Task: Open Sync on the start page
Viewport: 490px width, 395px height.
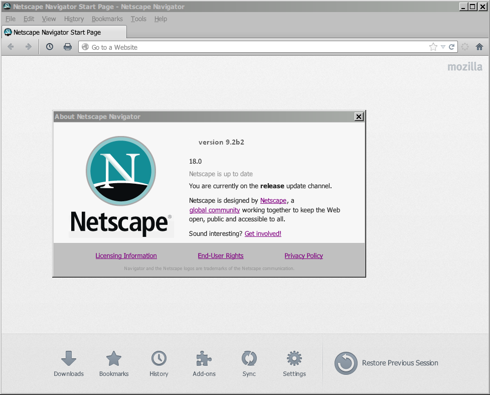Action: pyautogui.click(x=249, y=364)
